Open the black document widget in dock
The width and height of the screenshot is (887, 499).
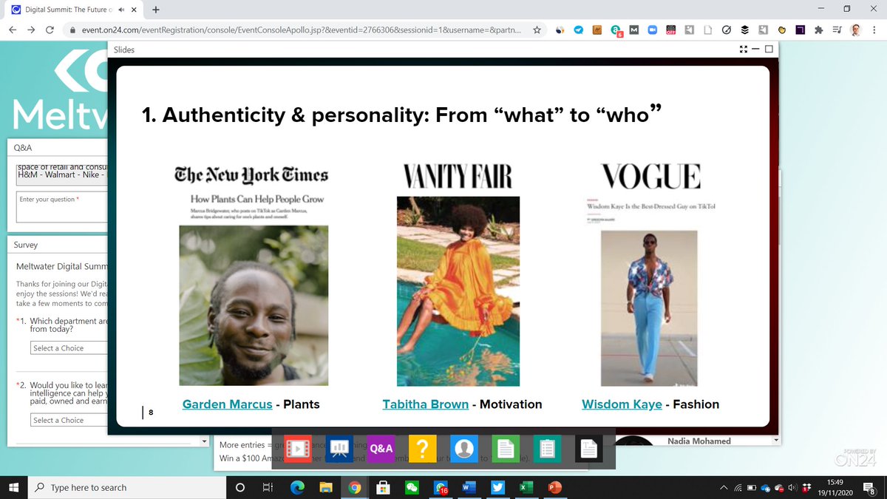click(x=588, y=449)
